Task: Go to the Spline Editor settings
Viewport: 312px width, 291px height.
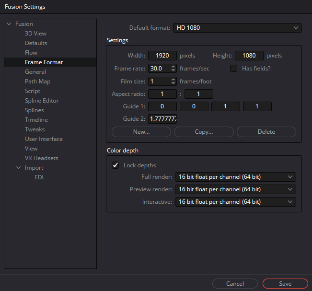Action: click(42, 101)
